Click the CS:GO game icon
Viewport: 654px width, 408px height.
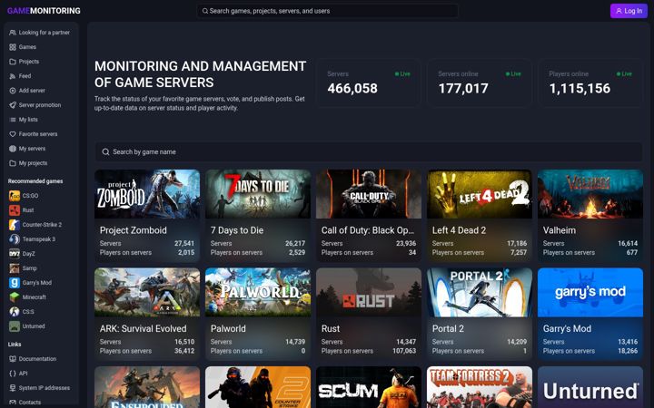coord(15,196)
